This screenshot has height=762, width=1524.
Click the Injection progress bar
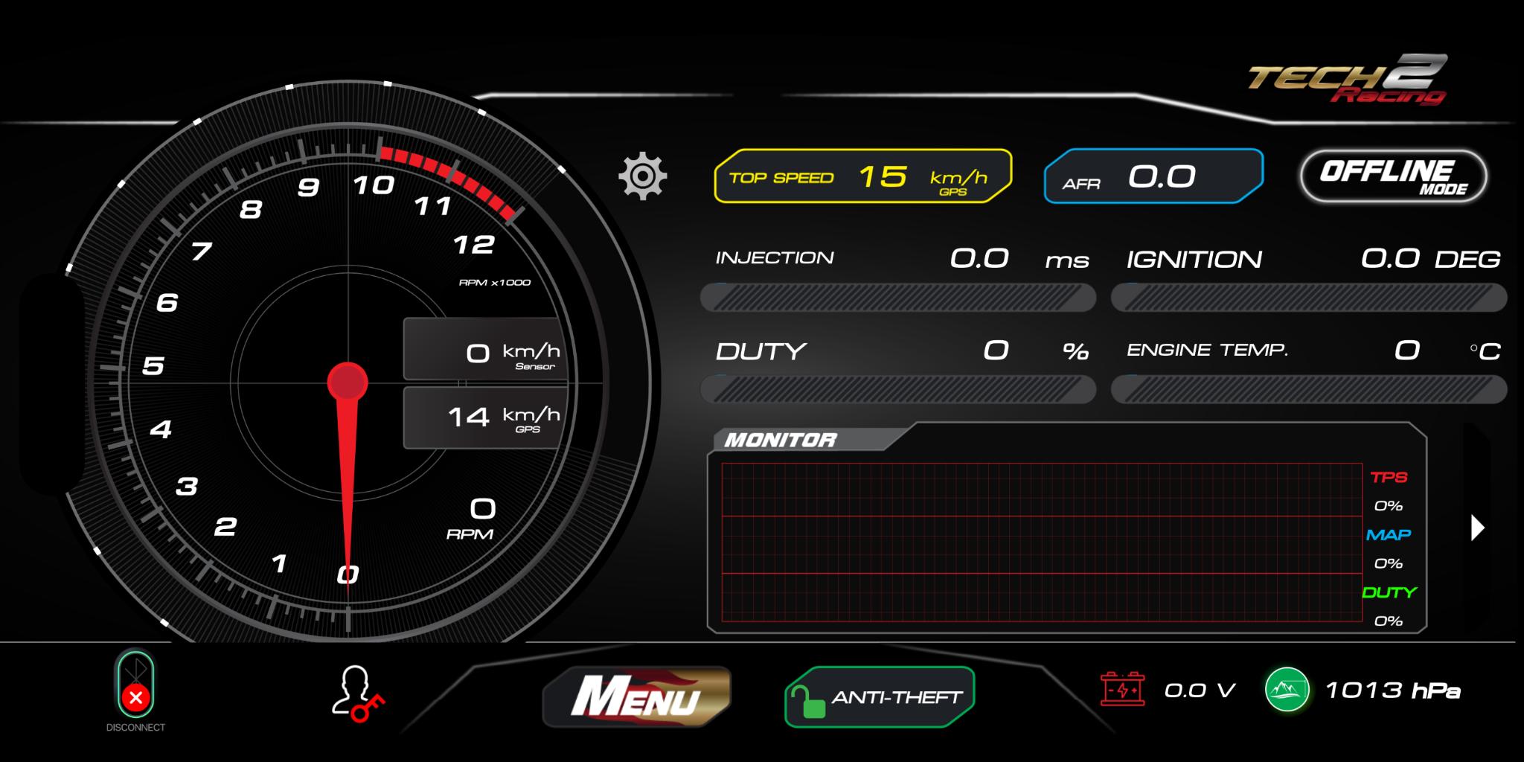(898, 298)
